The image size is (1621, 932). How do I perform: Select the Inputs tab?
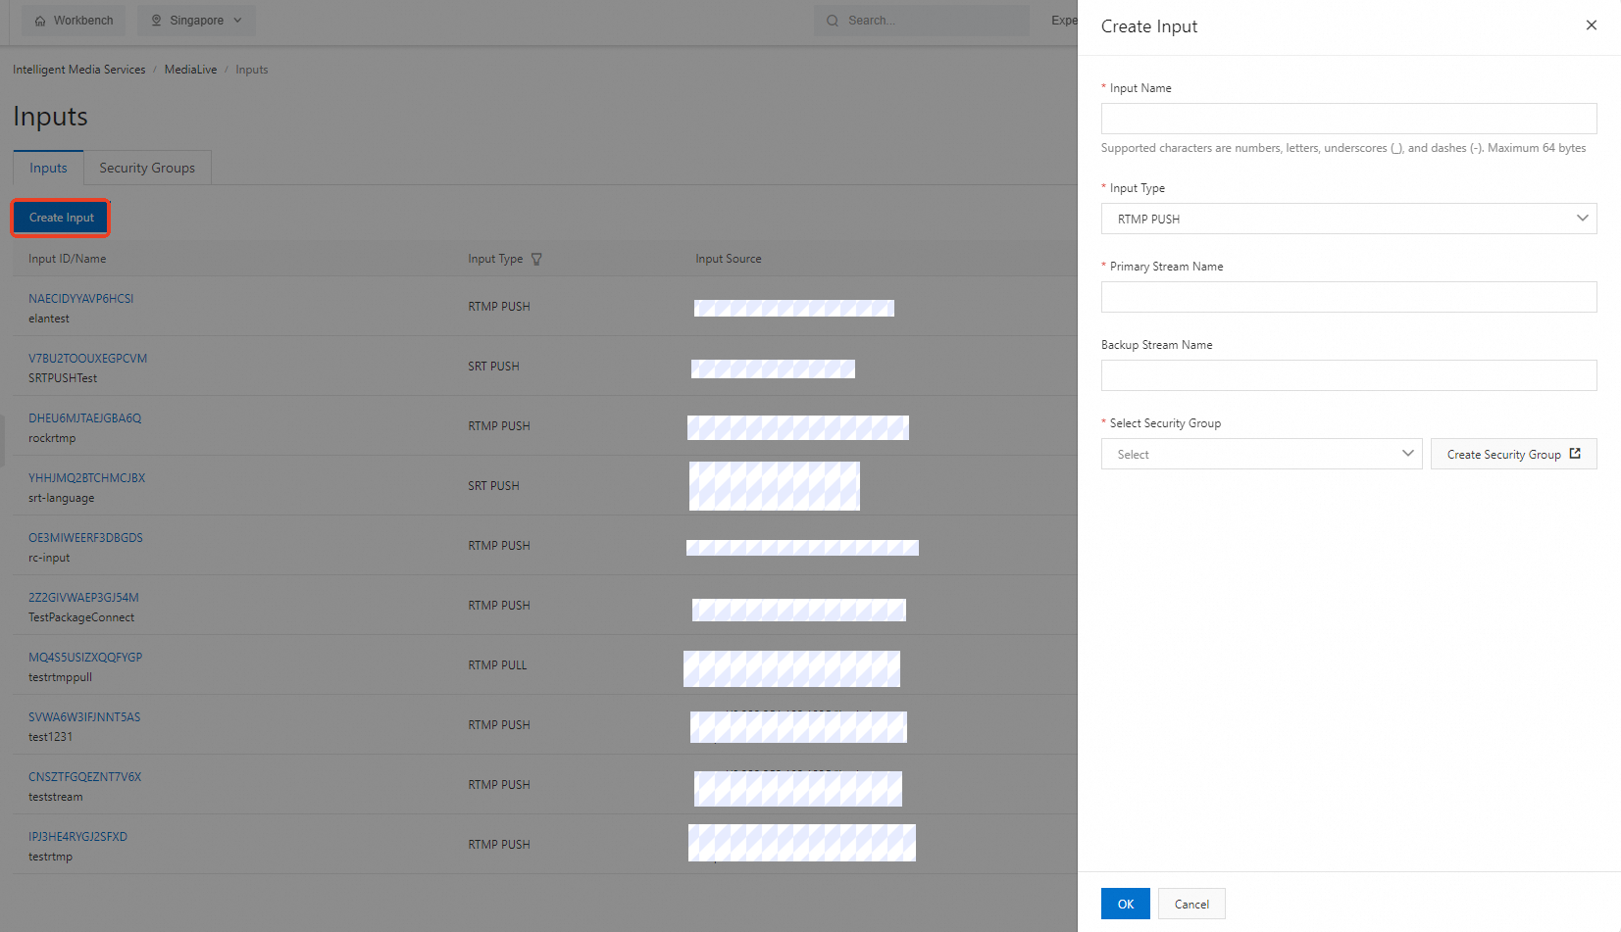[x=47, y=167]
